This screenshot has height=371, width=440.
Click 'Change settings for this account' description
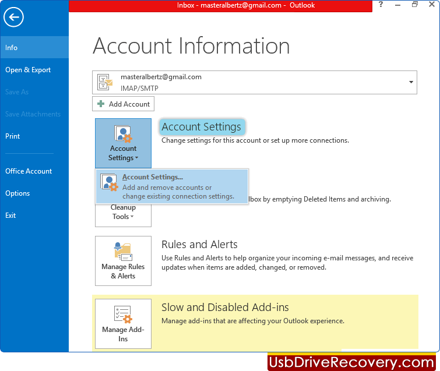point(255,140)
